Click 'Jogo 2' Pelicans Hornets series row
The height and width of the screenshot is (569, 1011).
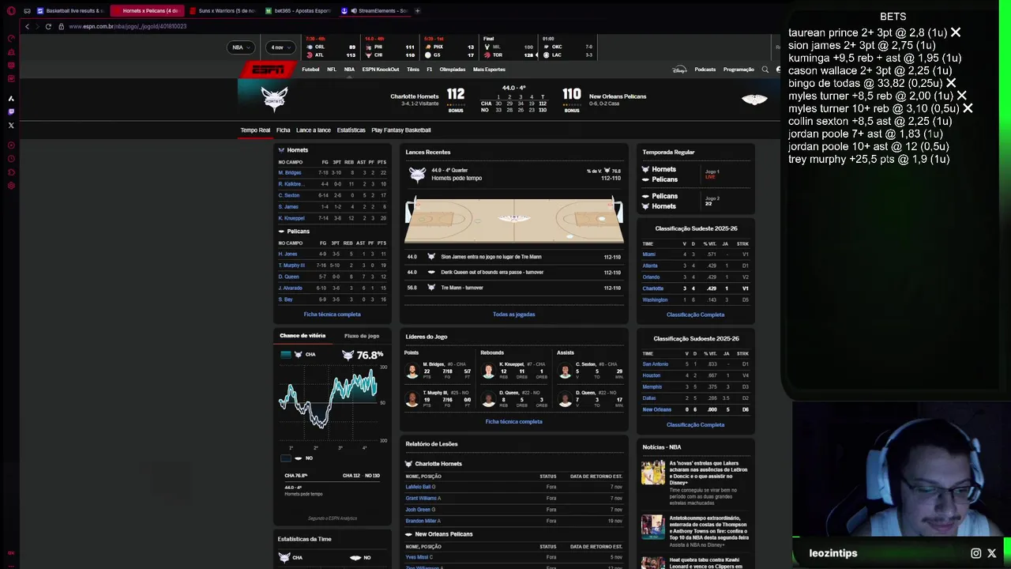click(695, 201)
